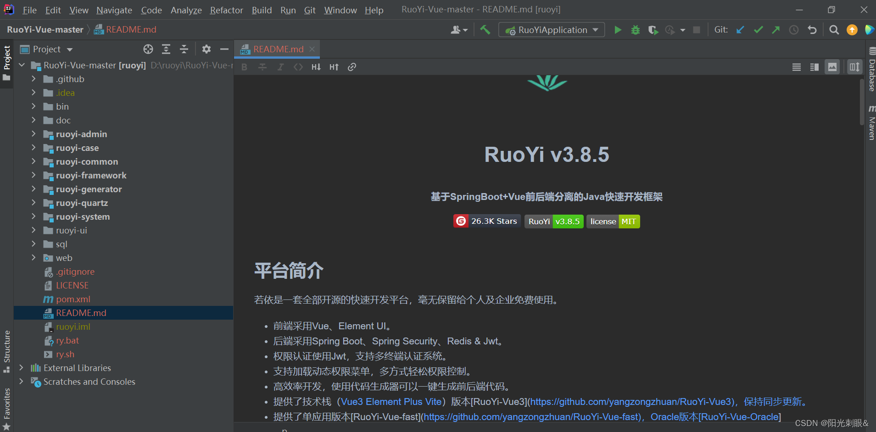
Task: Open Search Everywhere magnifier icon
Action: coord(834,30)
